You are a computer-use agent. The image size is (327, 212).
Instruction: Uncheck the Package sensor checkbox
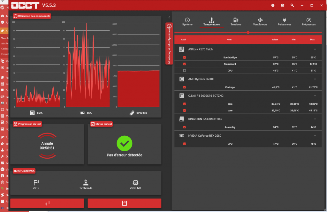(184, 87)
